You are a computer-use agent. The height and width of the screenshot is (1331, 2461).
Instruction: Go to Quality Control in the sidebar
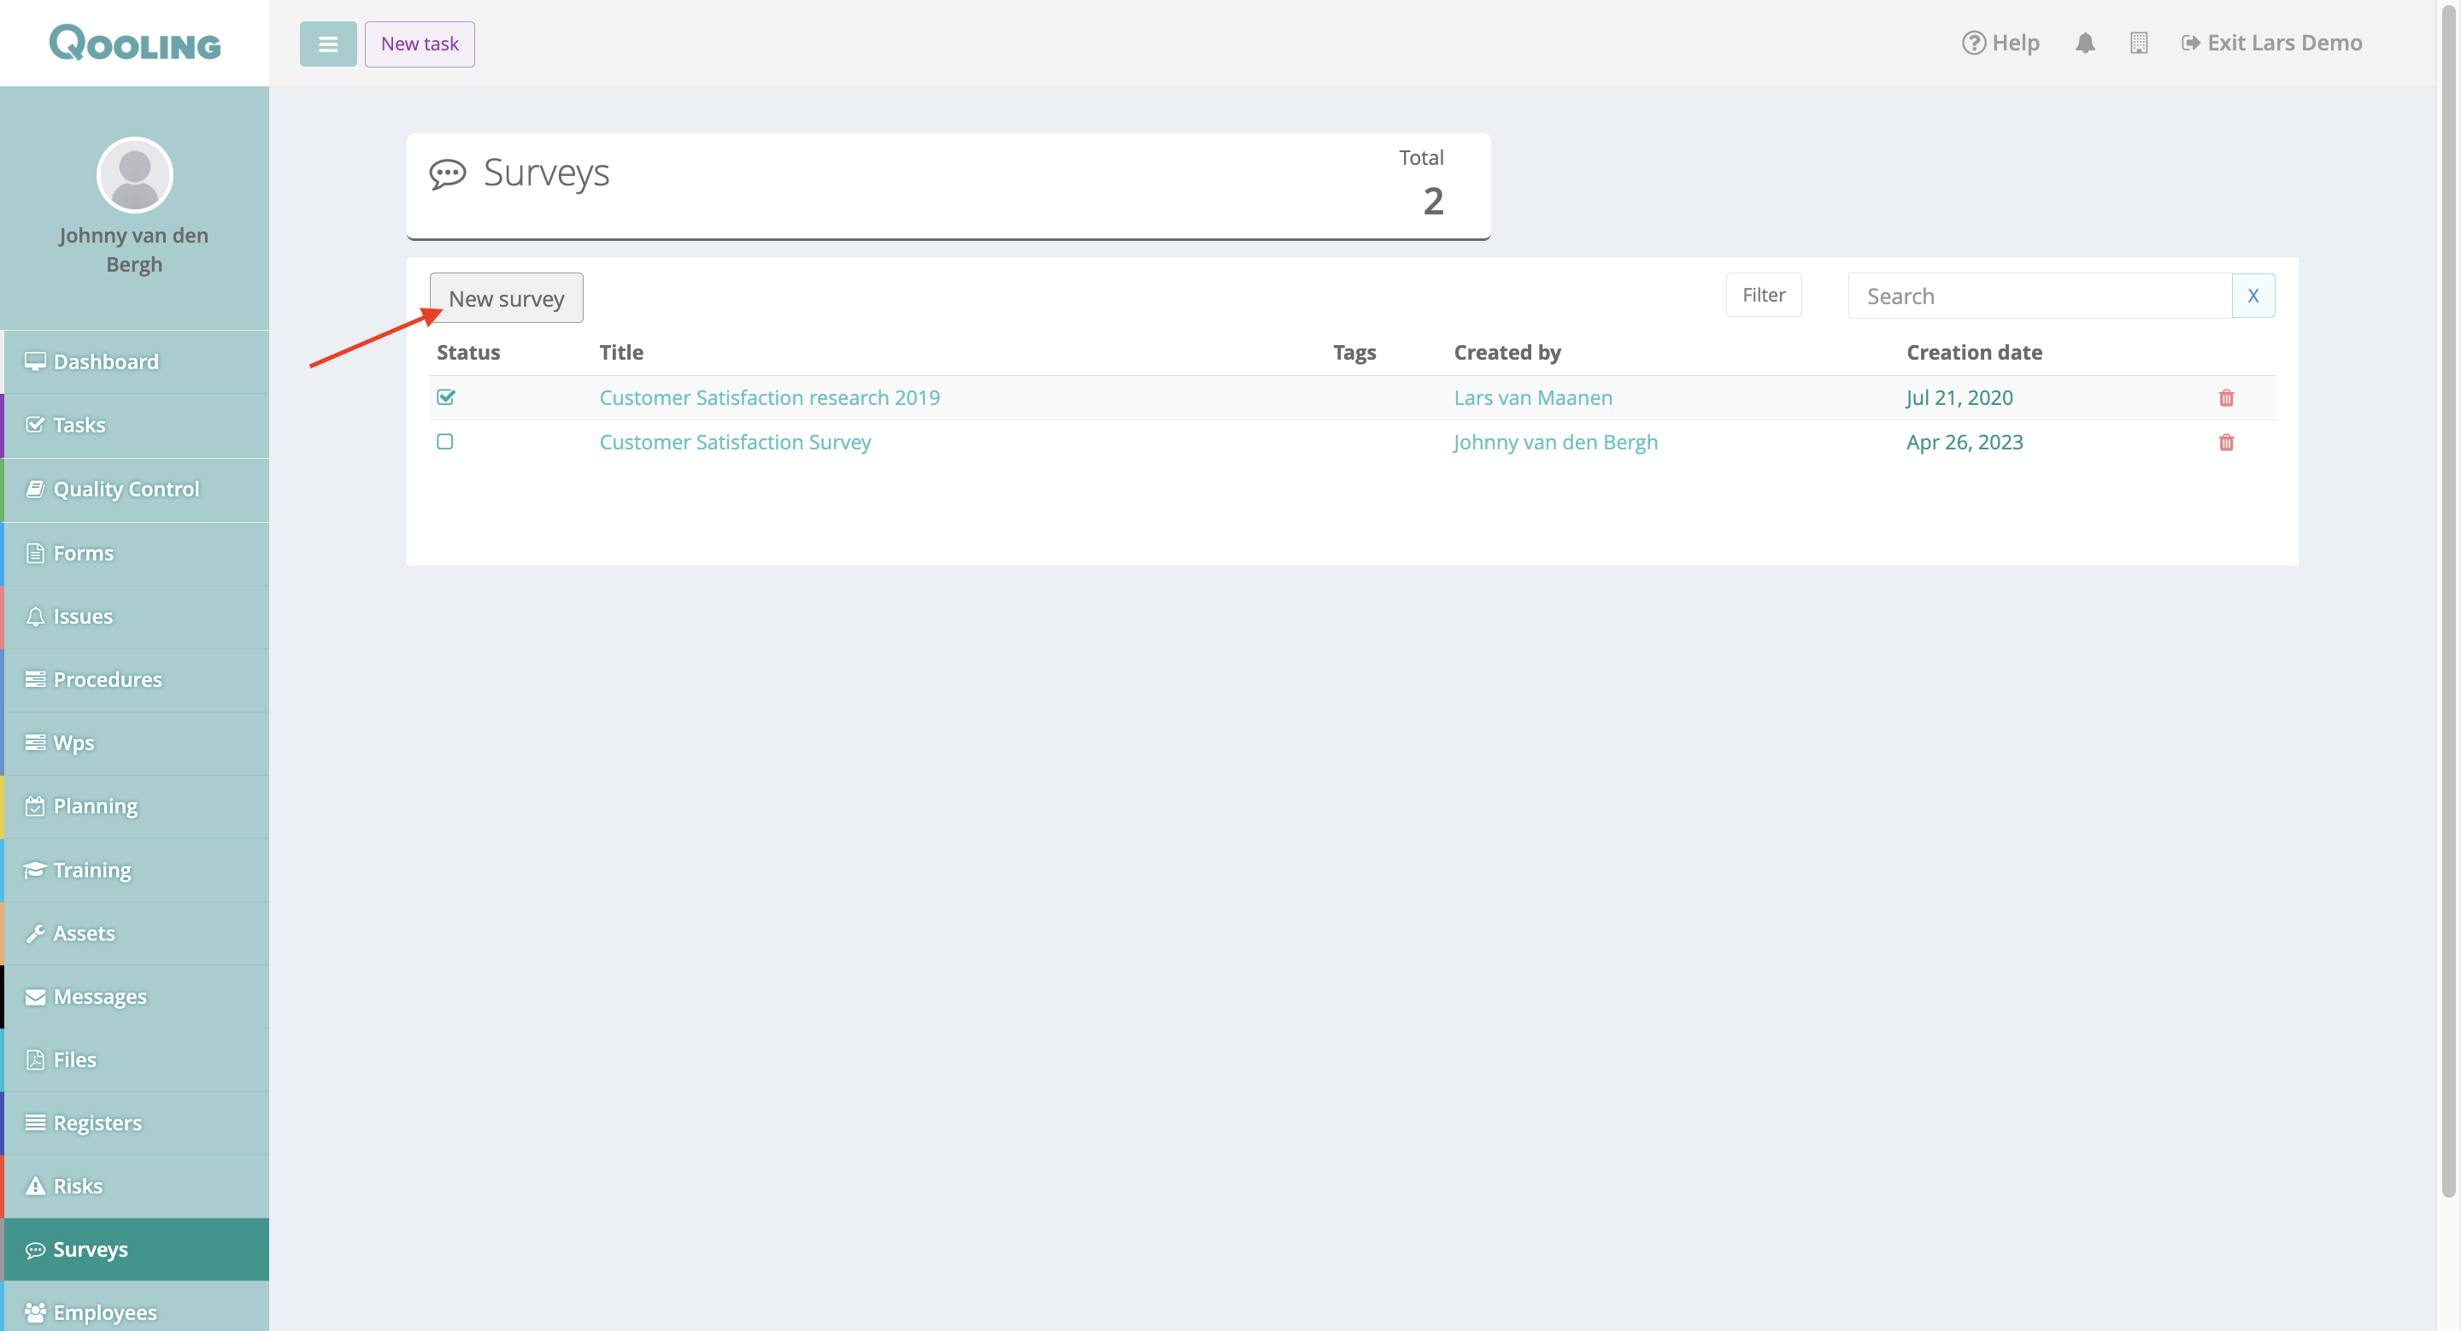click(x=126, y=489)
